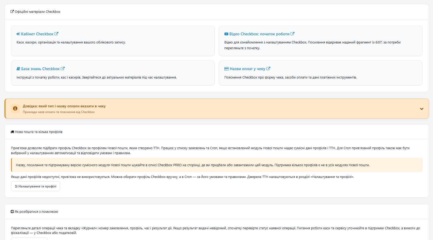Click the Налаштування та профілі button

point(36,186)
